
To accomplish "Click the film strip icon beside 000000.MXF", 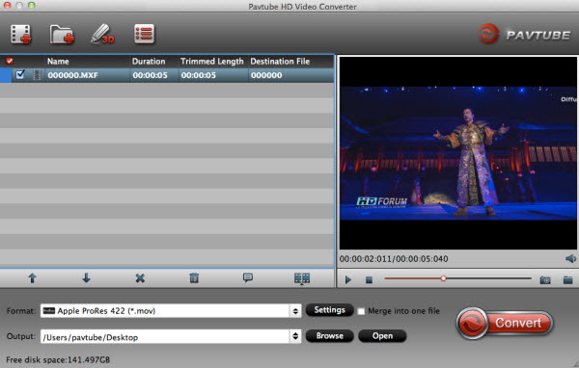I will tap(37, 75).
